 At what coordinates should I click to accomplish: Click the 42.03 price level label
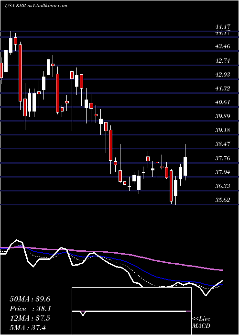pos(223,74)
